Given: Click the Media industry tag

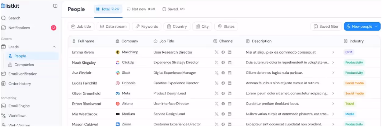Looking at the screenshot, I should pos(350,114).
